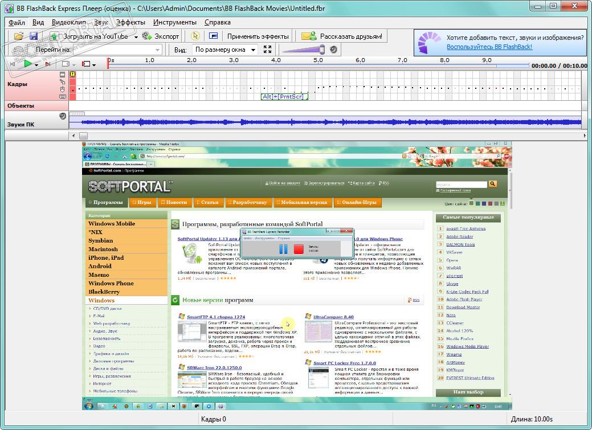Mute sound with the toolbar speaker icon
This screenshot has width=592, height=430.
(333, 50)
